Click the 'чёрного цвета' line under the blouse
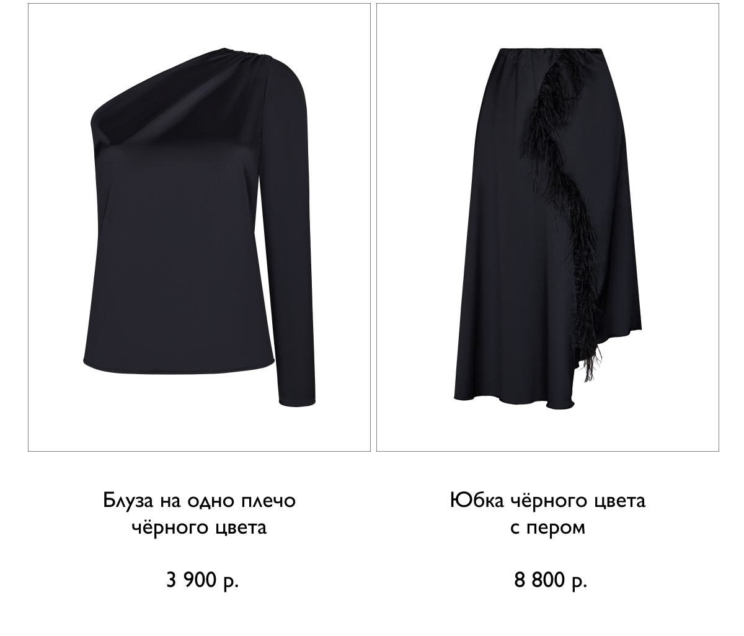 pyautogui.click(x=199, y=527)
